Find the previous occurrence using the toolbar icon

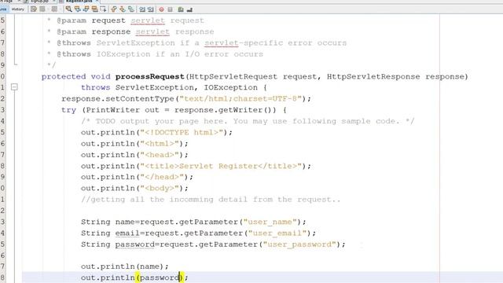[x=77, y=9]
